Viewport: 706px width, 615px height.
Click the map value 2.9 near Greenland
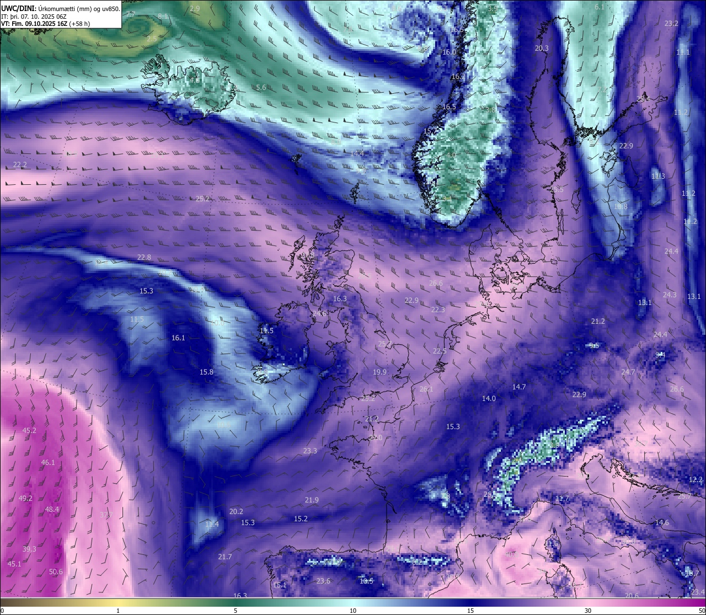pos(195,9)
